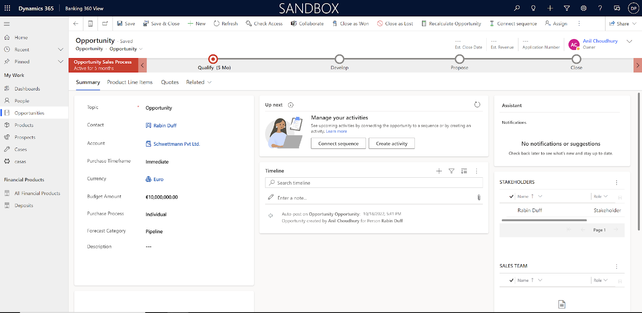The height and width of the screenshot is (313, 642).
Task: Click Connect sequence in the command bar
Action: [513, 24]
